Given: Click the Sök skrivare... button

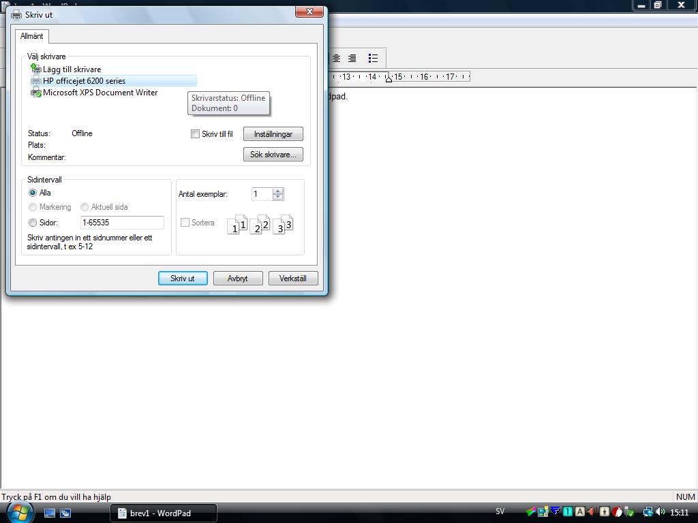Looking at the screenshot, I should coord(273,155).
